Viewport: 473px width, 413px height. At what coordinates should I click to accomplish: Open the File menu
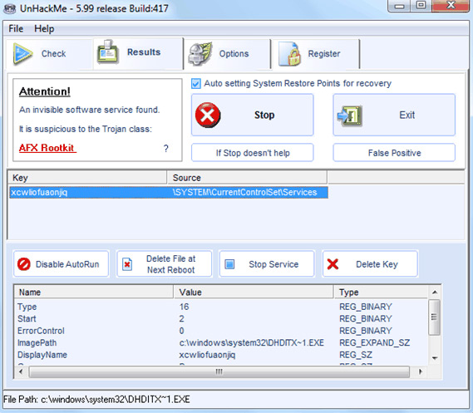(16, 28)
